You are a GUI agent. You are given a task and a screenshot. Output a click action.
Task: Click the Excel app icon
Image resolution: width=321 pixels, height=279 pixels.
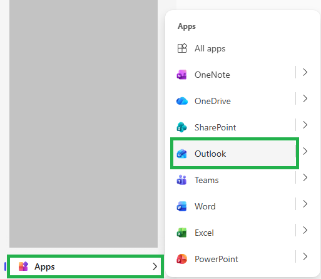pos(181,233)
